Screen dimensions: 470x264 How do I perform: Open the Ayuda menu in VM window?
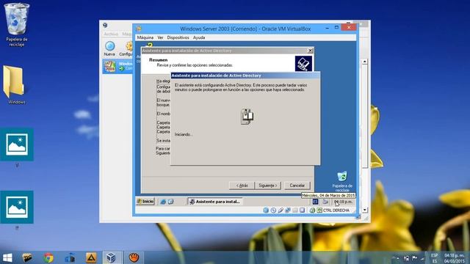coord(199,37)
